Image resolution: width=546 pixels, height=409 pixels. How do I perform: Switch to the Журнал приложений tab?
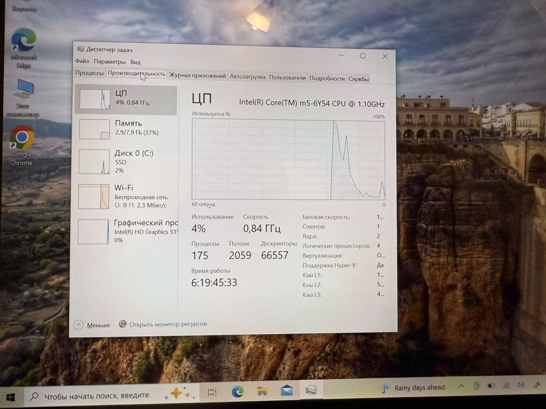[197, 75]
